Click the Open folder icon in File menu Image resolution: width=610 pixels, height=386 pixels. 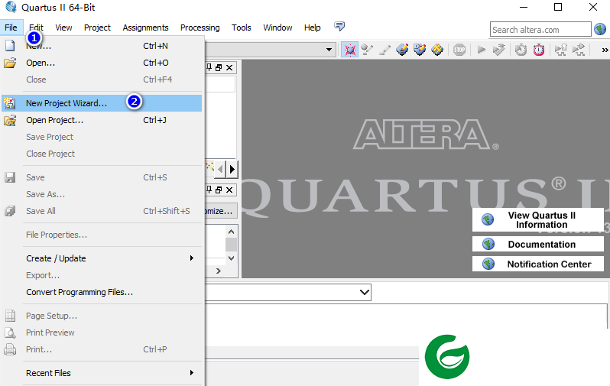click(x=10, y=63)
